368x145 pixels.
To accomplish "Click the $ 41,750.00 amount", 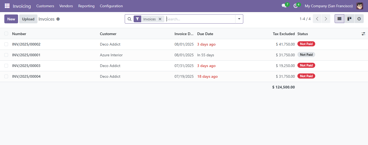I will coord(285,44).
